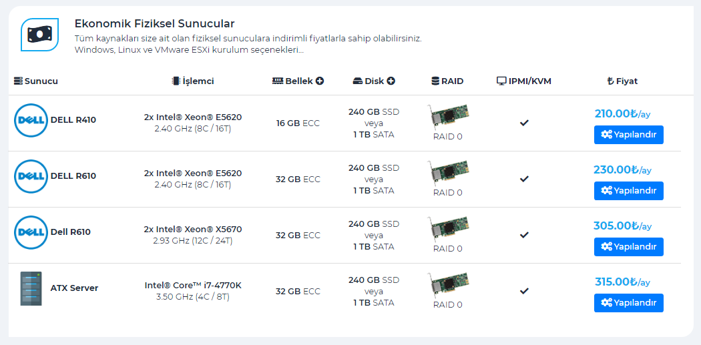This screenshot has width=701, height=345.
Task: Click the ATX Server name
Action: 74,288
